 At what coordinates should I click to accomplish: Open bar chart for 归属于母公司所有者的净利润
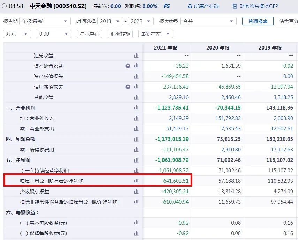point(136,181)
